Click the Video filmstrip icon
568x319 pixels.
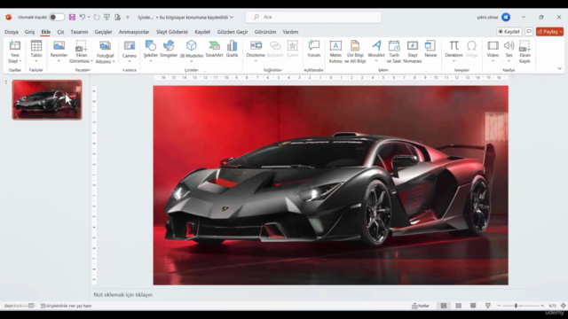[x=493, y=45]
